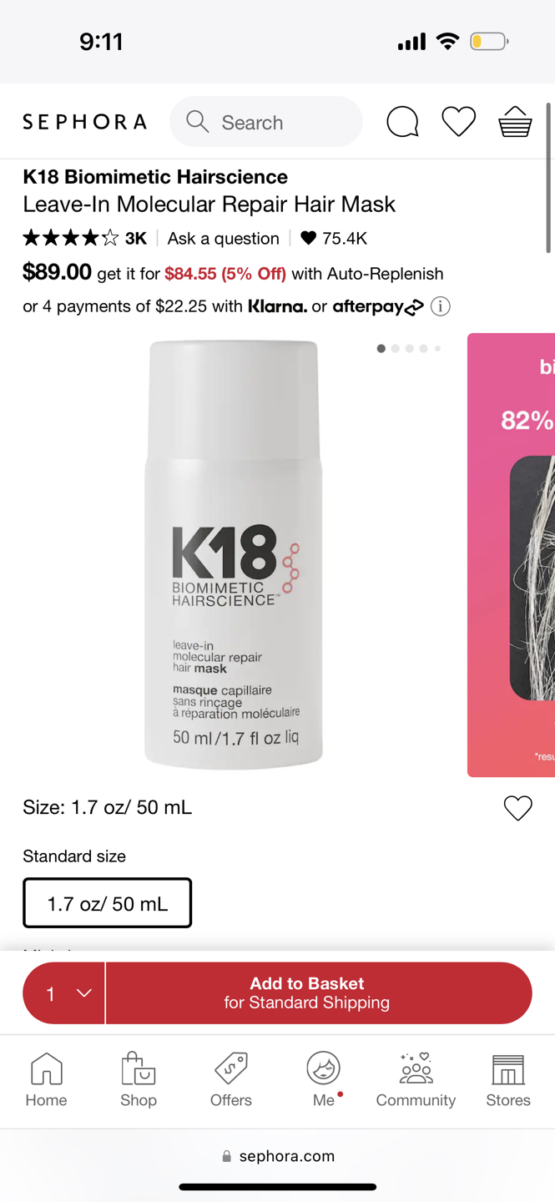The height and width of the screenshot is (1202, 555).
Task: Tap the magnifying glass search icon
Action: 198,122
